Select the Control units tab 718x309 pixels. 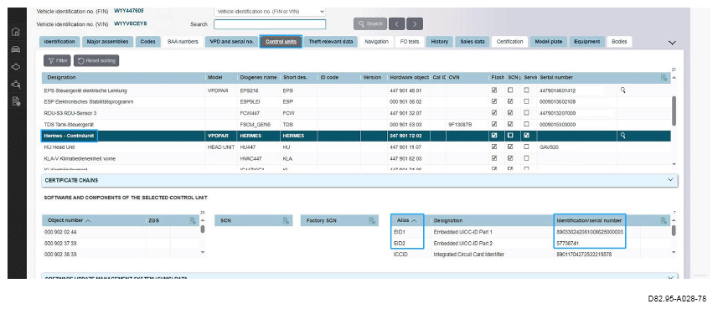click(281, 42)
